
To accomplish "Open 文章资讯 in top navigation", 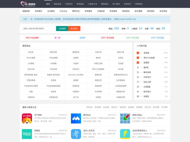I will point(69,4).
